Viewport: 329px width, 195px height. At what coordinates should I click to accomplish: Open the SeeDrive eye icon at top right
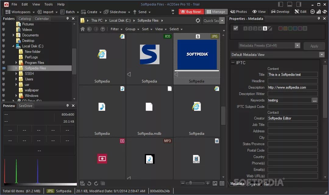pyautogui.click(x=325, y=12)
